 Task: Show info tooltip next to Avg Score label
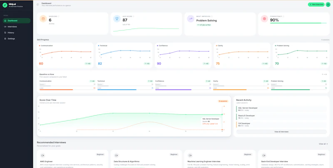[x=134, y=16]
